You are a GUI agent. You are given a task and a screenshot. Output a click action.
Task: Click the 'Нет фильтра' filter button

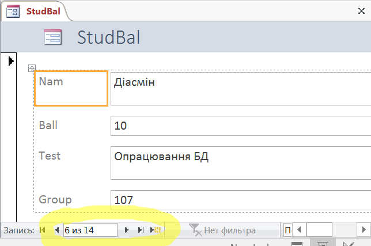click(222, 230)
